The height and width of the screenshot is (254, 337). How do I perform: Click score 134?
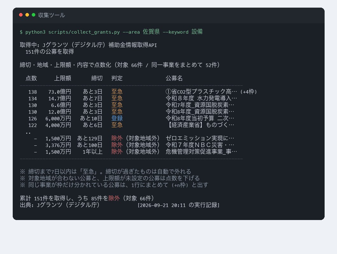(33, 98)
